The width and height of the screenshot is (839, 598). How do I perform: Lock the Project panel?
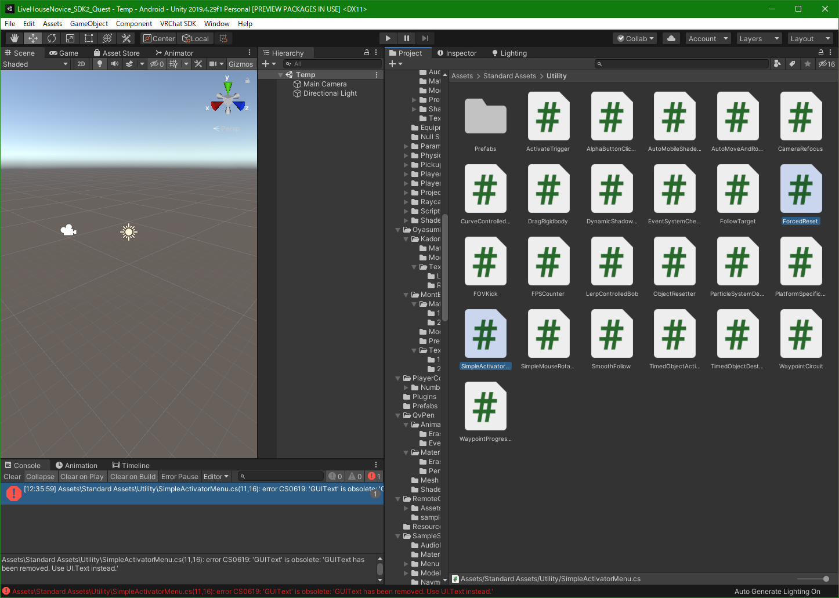point(821,52)
